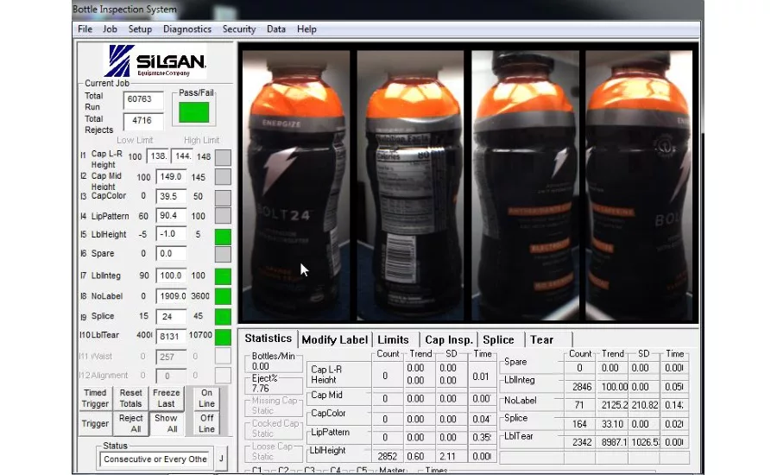This screenshot has height=475, width=777.
Task: Click the Splice value 24 field
Action: tap(171, 316)
